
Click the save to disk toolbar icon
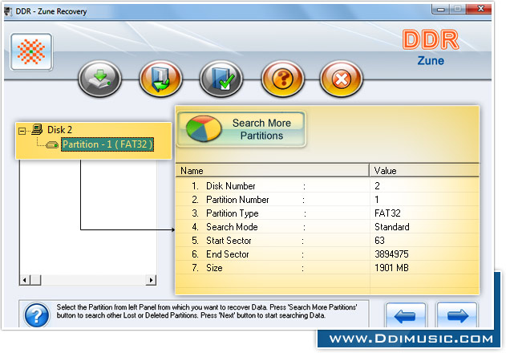click(100, 79)
